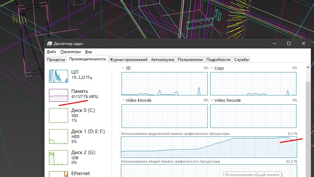Click the Диск 2 (G:) label

83,152
